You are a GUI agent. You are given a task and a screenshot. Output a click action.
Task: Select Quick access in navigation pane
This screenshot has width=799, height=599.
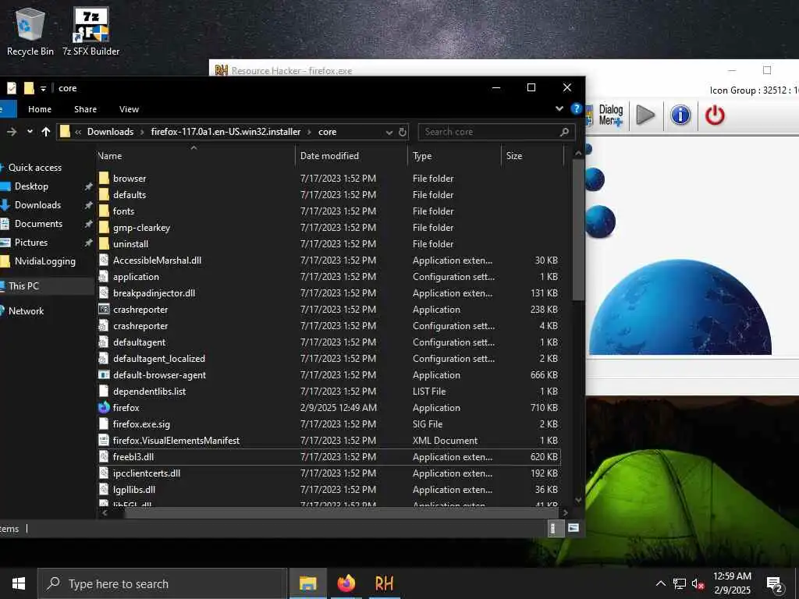[x=34, y=168]
